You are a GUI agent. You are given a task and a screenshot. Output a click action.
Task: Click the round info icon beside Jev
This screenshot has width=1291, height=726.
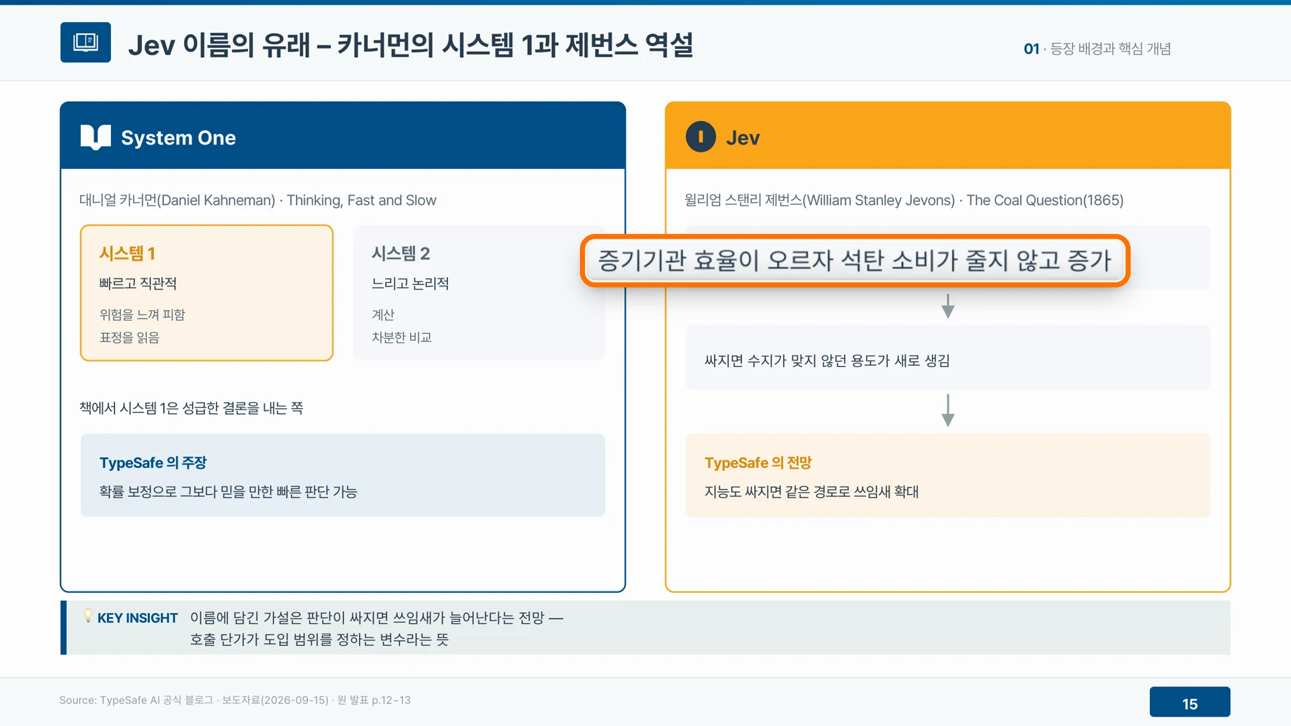coord(701,137)
